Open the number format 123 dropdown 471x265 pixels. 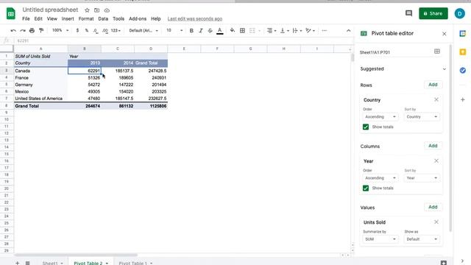[116, 31]
